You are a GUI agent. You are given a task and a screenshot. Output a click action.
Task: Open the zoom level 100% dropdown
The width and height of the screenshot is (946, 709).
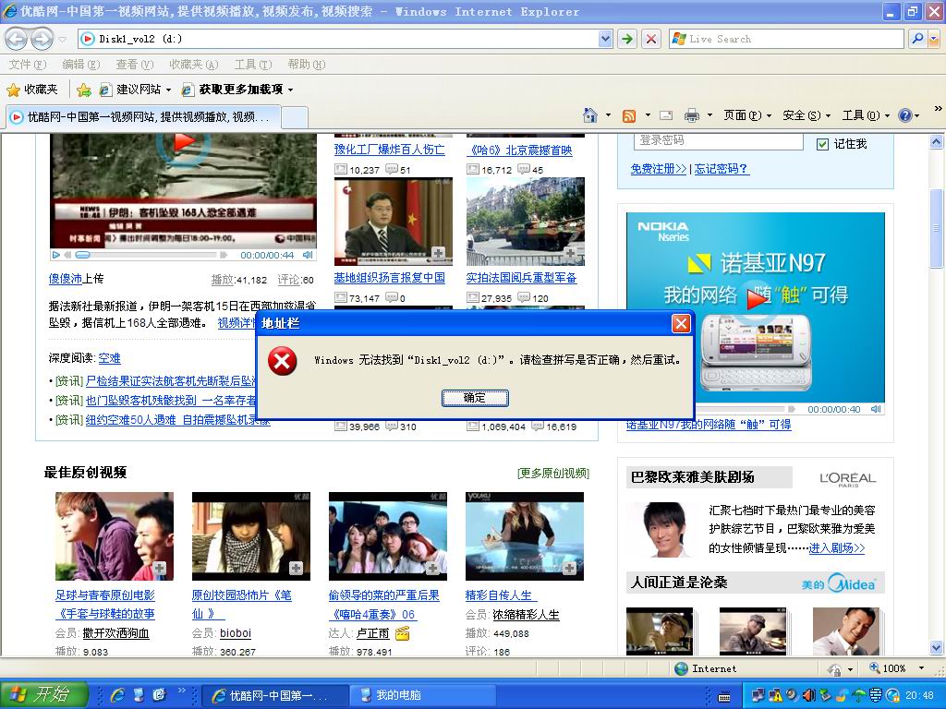click(921, 668)
